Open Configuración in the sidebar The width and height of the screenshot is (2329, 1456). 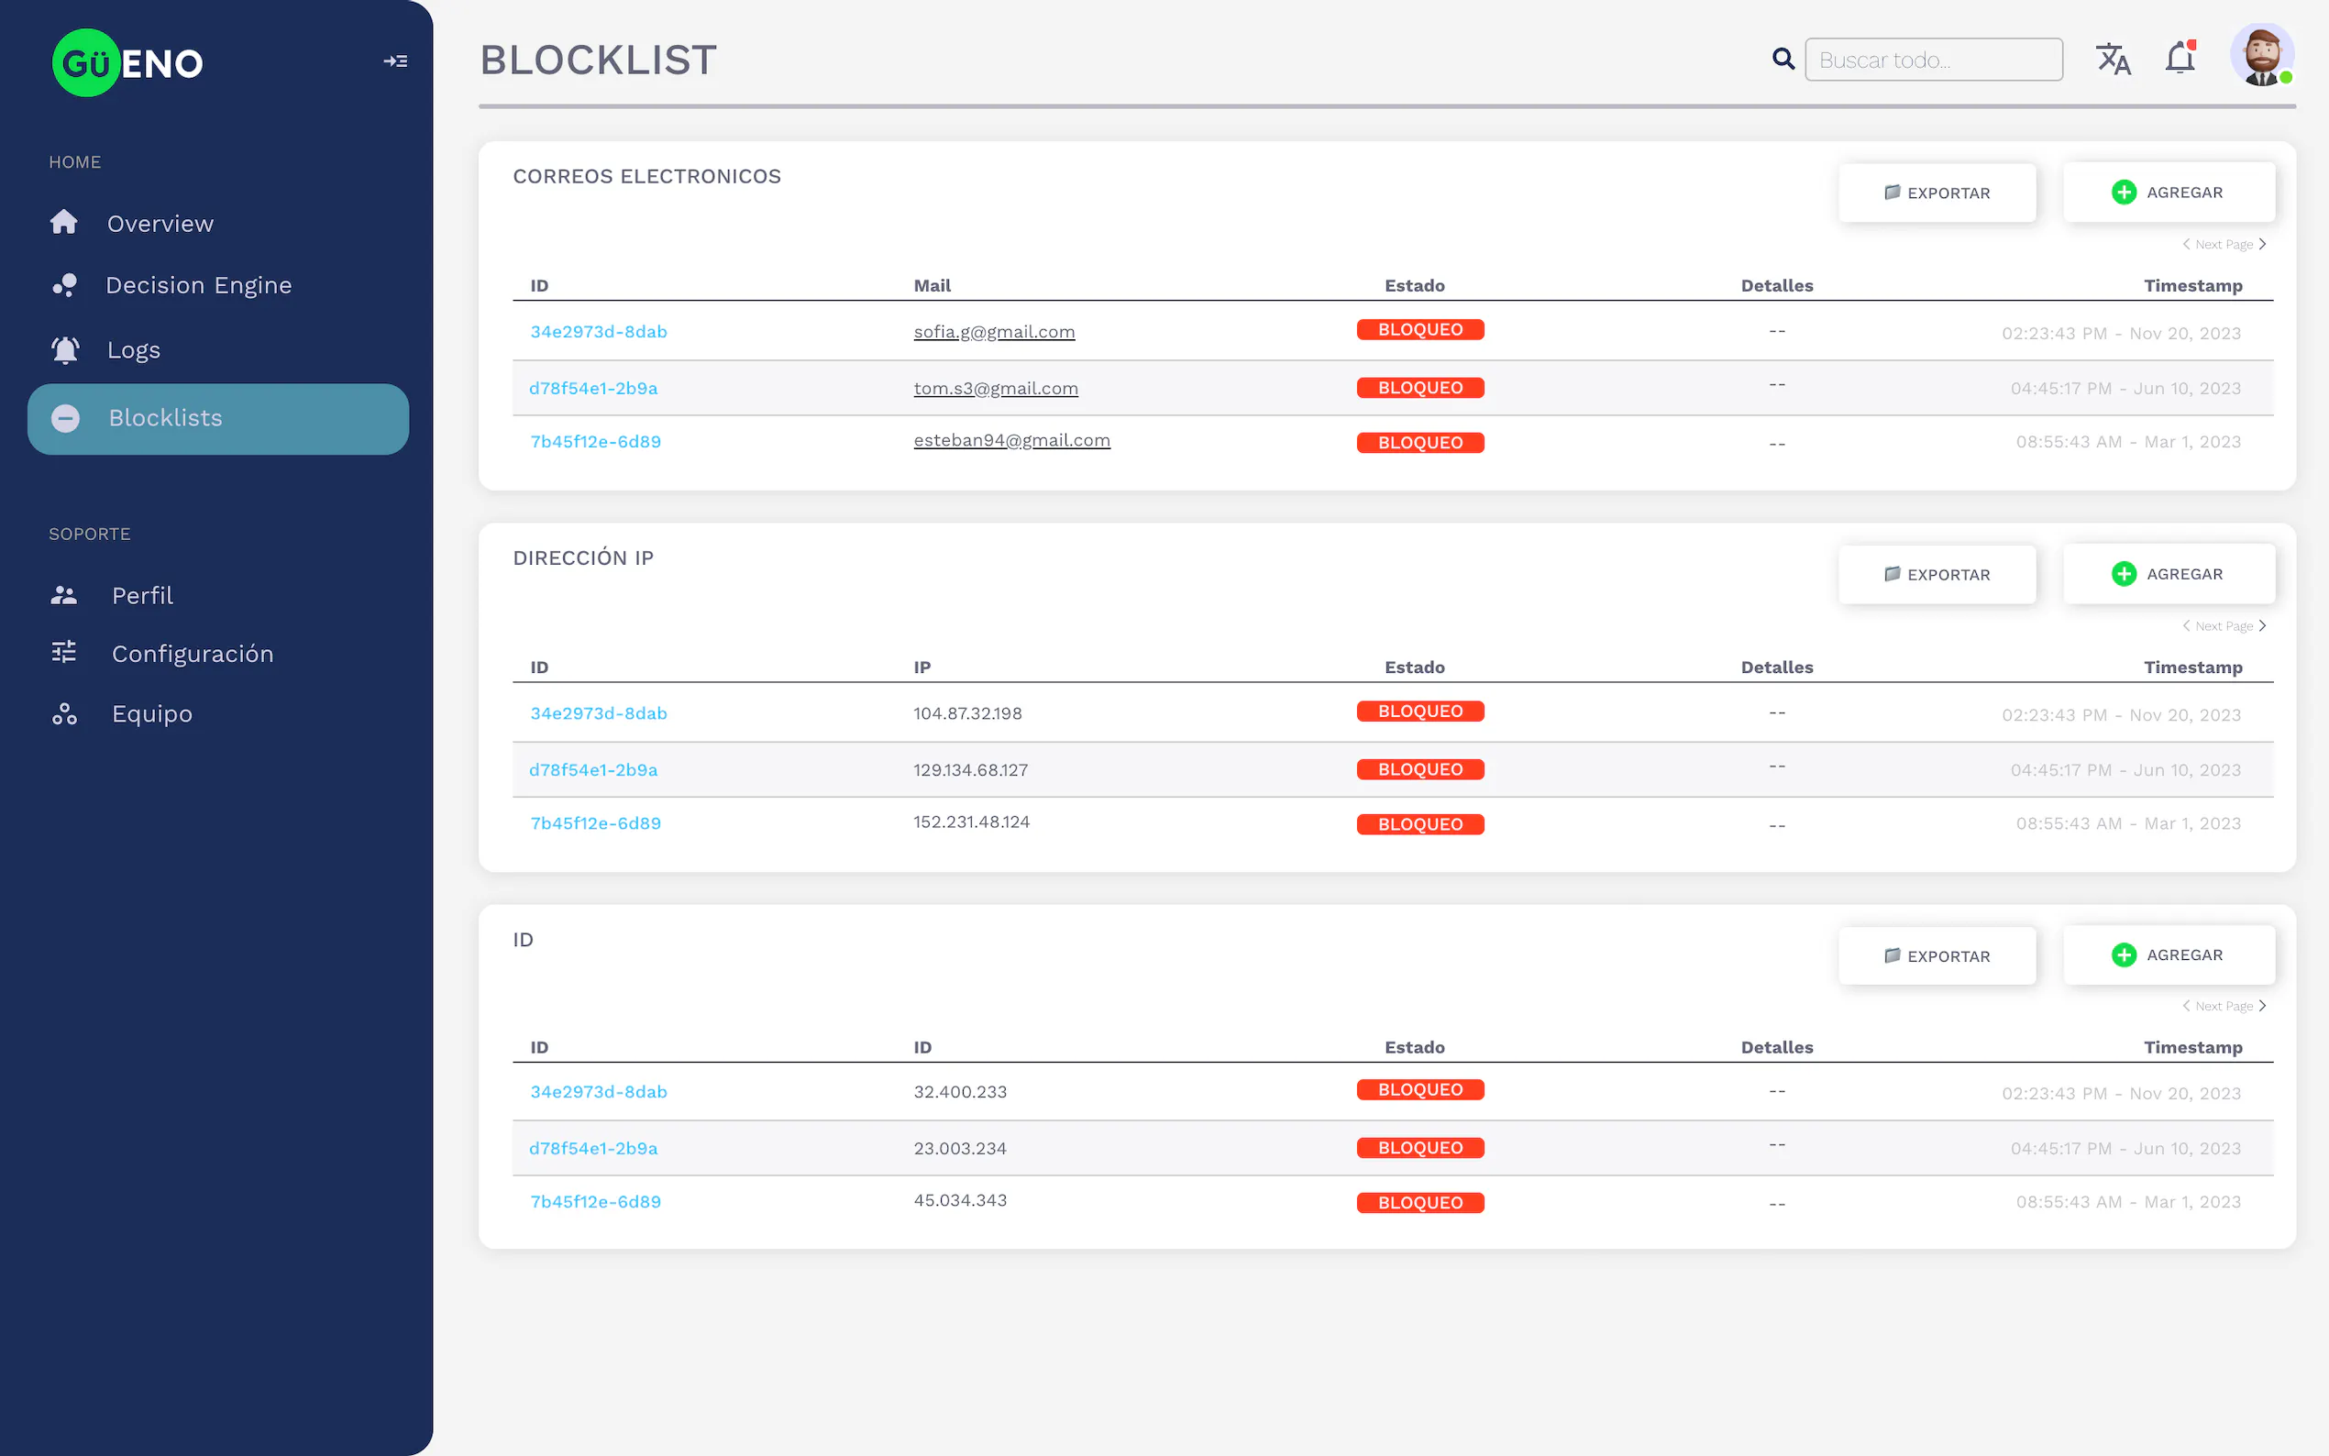point(192,654)
